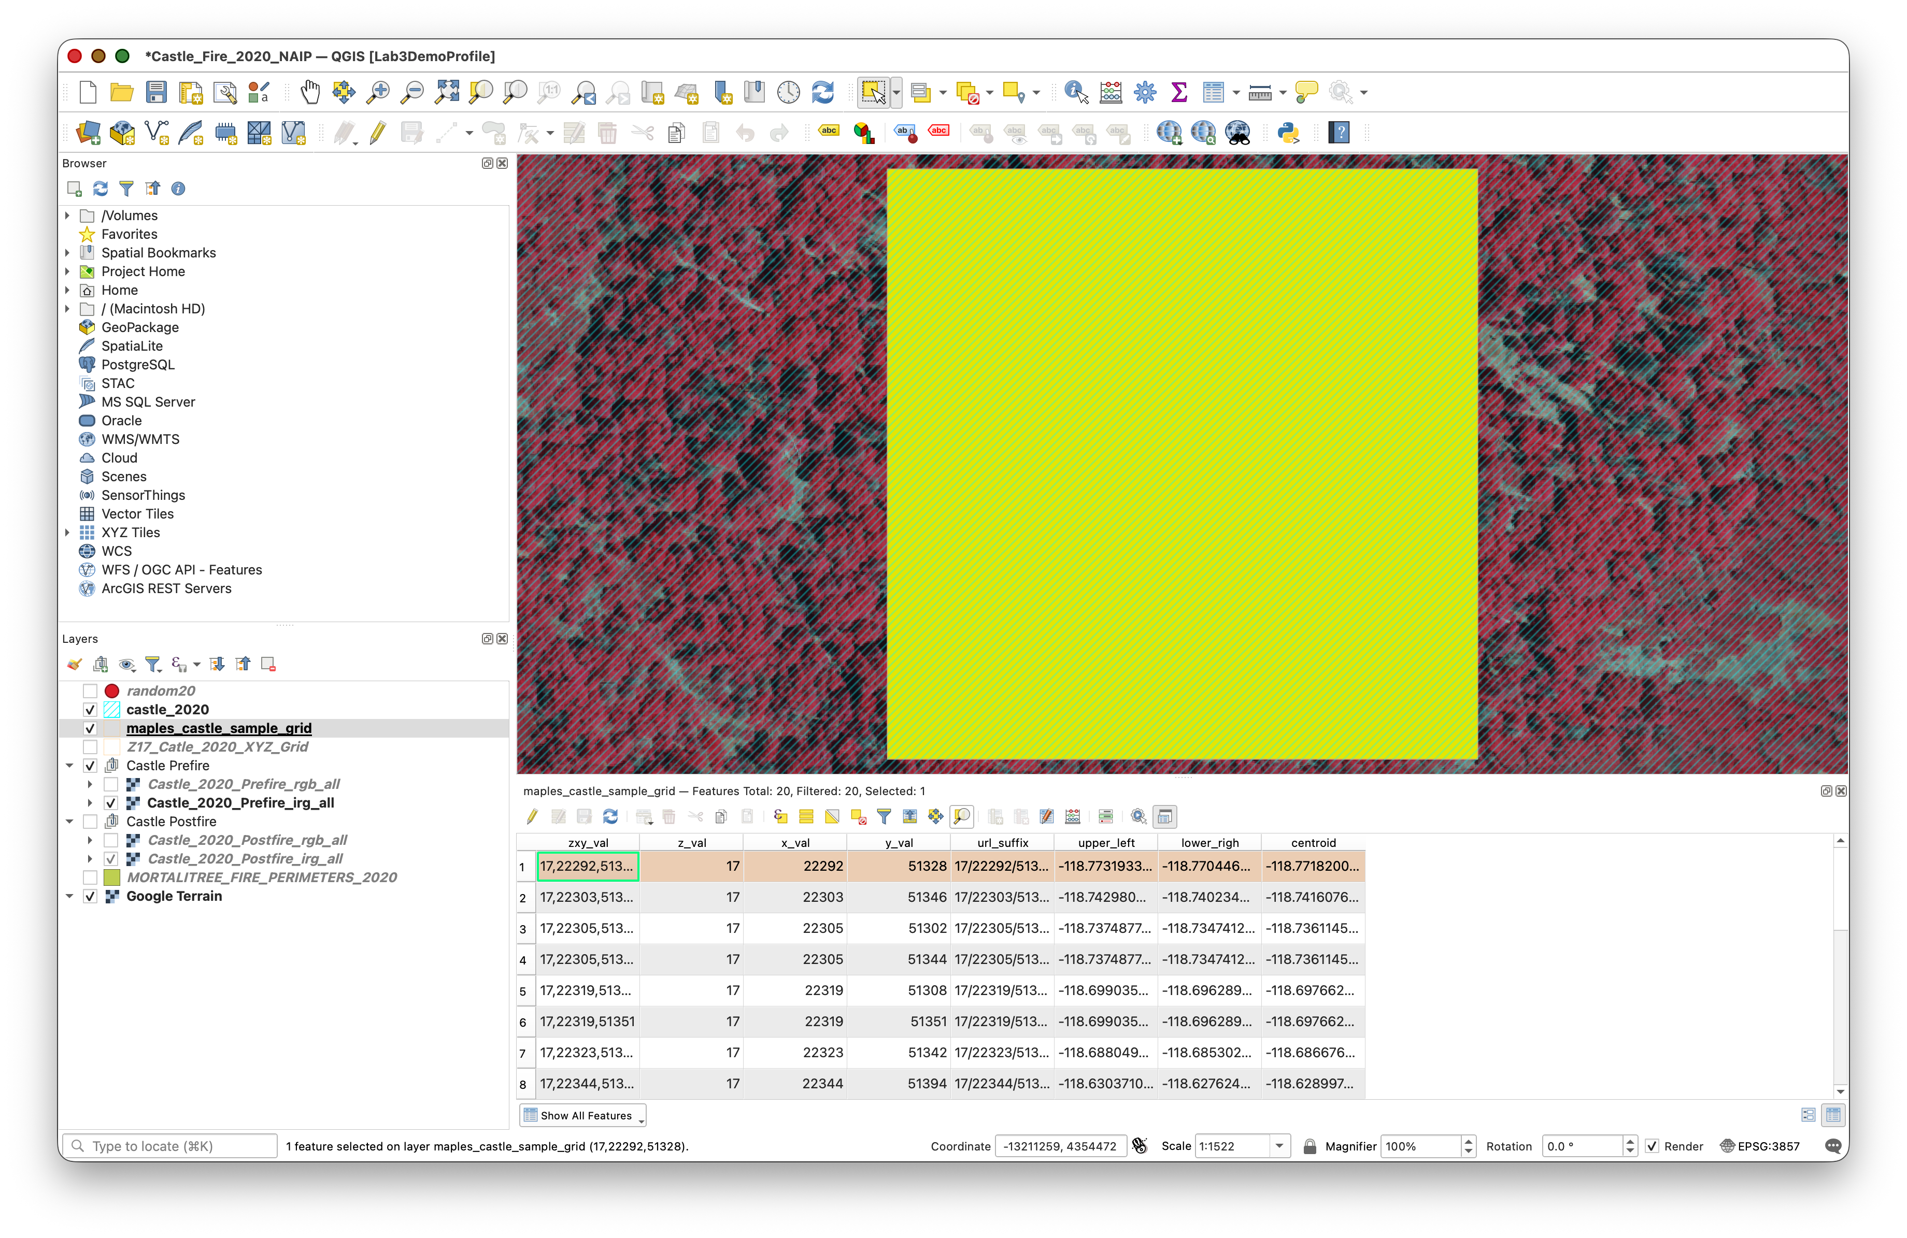1907x1238 pixels.
Task: Click the Zoom In magnifier tool
Action: coord(377,92)
